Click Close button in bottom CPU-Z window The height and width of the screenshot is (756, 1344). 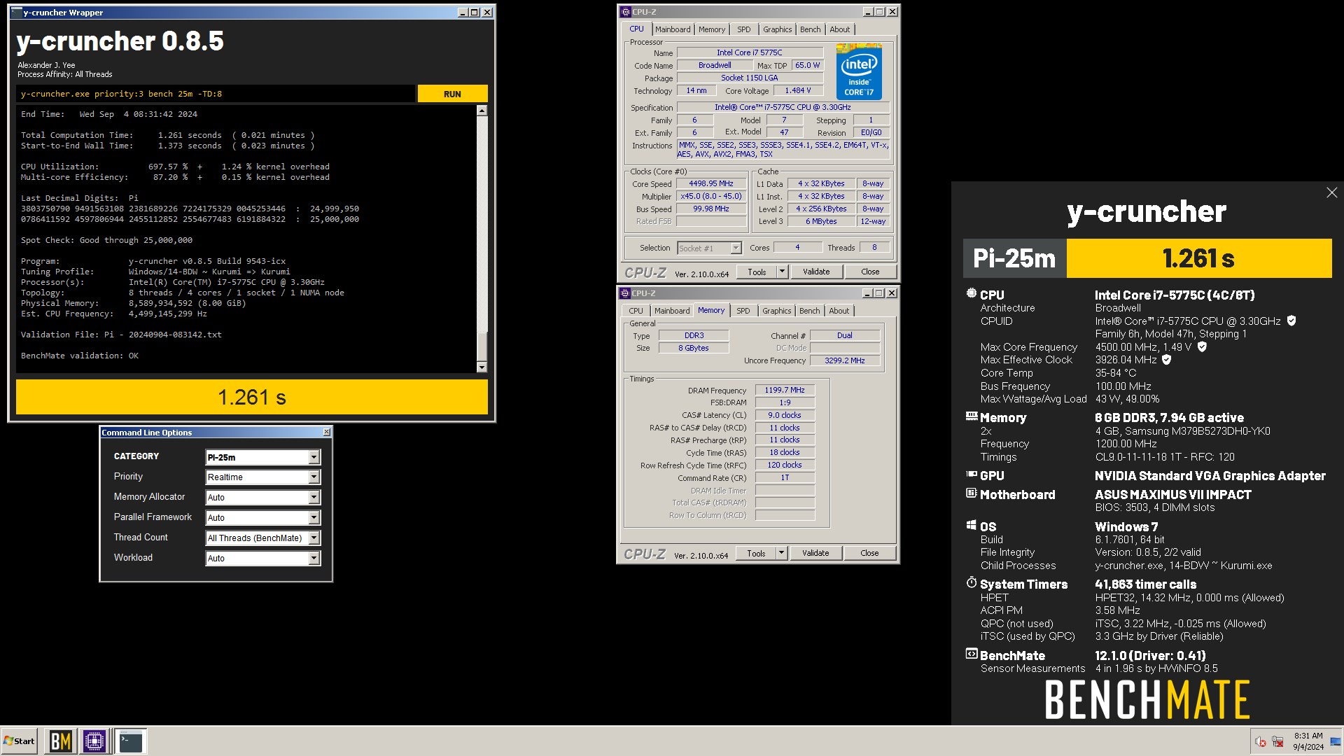click(869, 553)
